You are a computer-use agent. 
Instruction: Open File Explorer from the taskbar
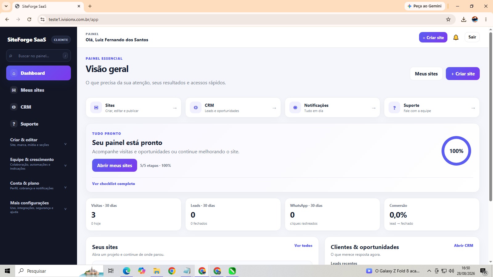157,271
